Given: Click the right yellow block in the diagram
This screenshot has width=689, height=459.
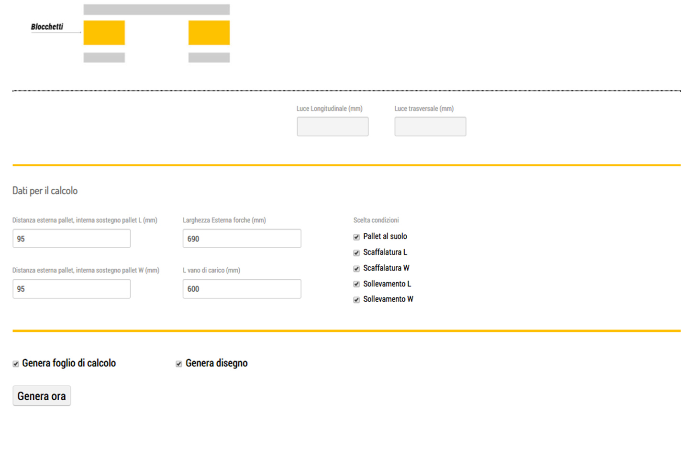Looking at the screenshot, I should [209, 33].
